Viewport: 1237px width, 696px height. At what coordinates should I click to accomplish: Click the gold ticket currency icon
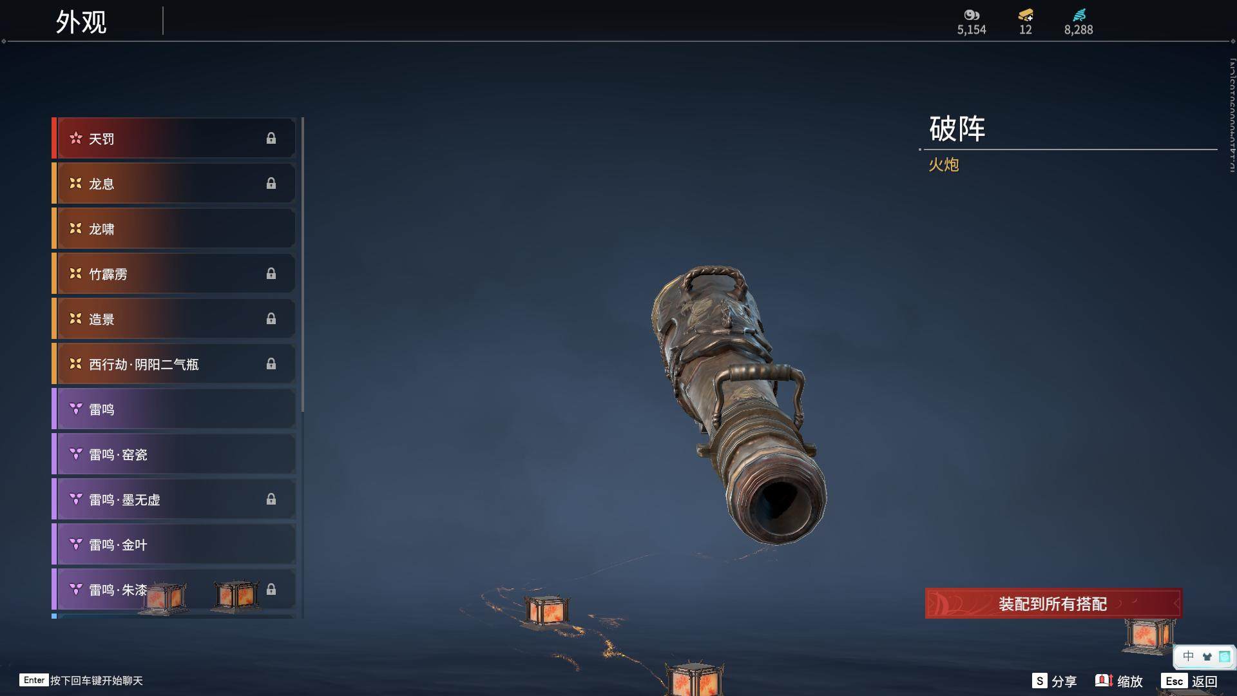click(1026, 15)
